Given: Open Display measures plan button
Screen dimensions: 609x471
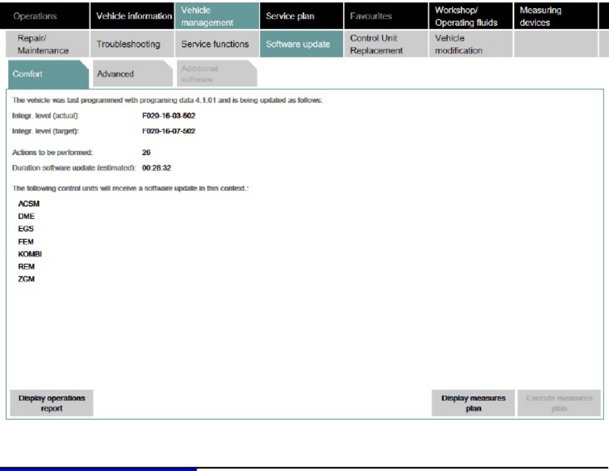Looking at the screenshot, I should (x=473, y=403).
